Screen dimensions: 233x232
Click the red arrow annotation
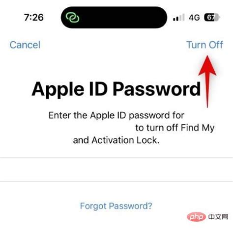(x=207, y=81)
